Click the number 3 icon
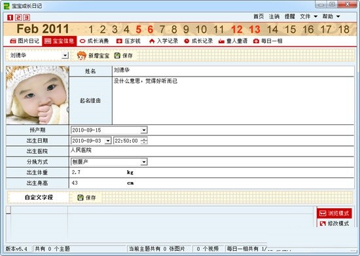The image size is (360, 256). (27, 18)
